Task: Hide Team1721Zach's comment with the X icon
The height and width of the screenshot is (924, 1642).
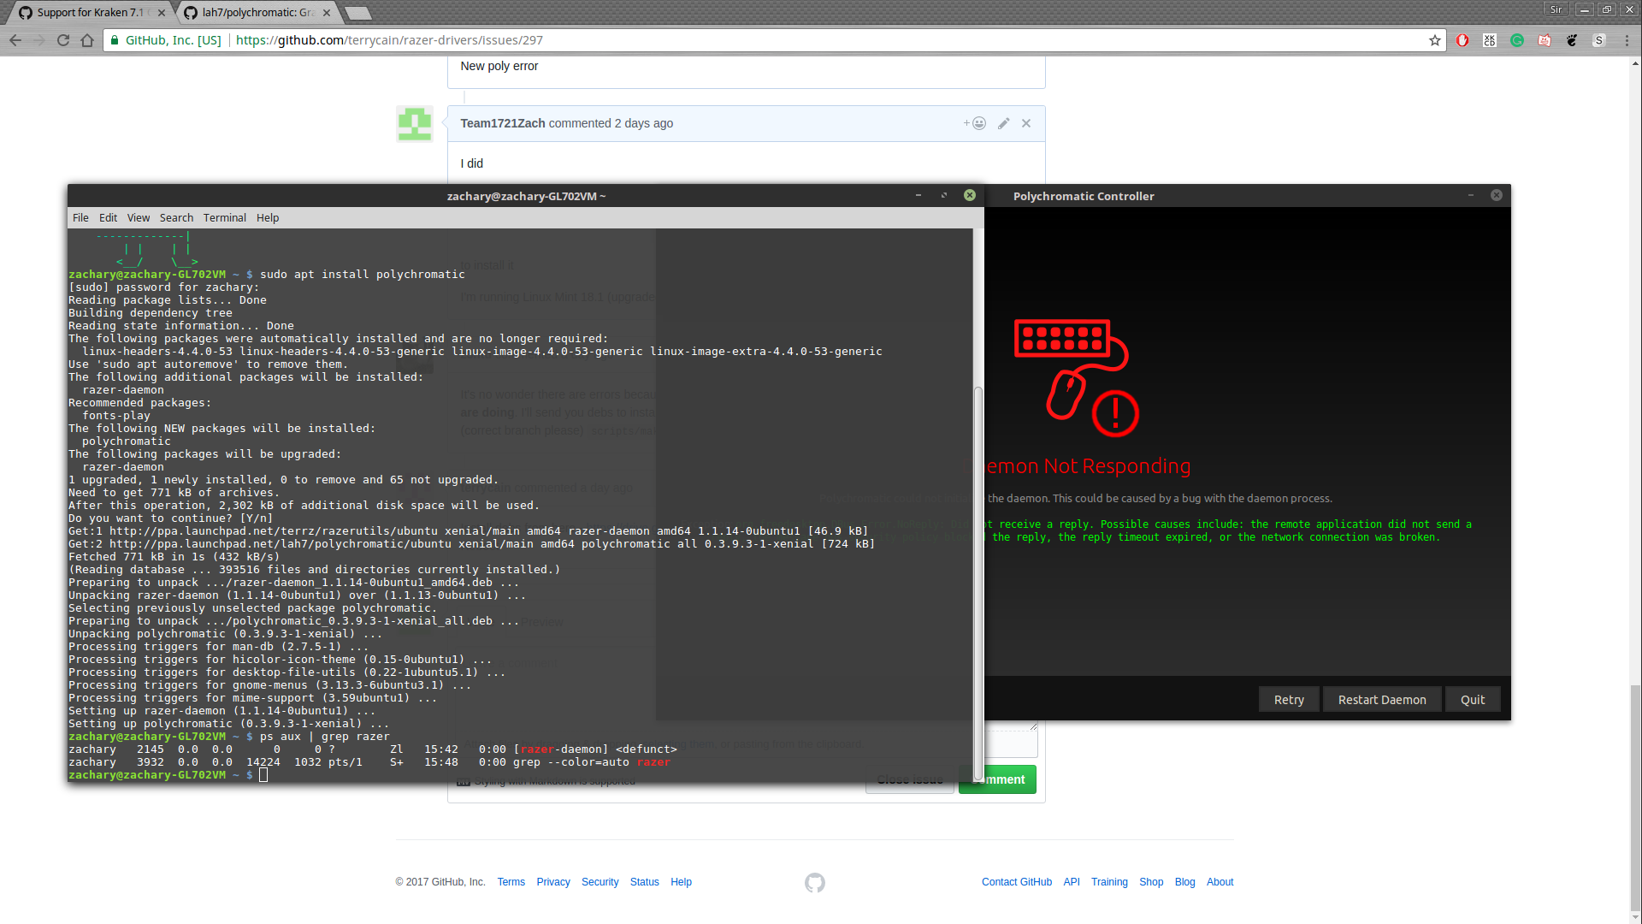Action: coord(1025,123)
